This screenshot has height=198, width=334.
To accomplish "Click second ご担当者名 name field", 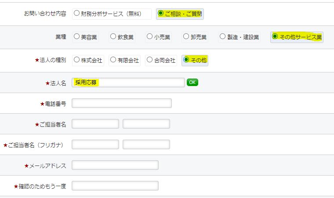I will point(146,124).
